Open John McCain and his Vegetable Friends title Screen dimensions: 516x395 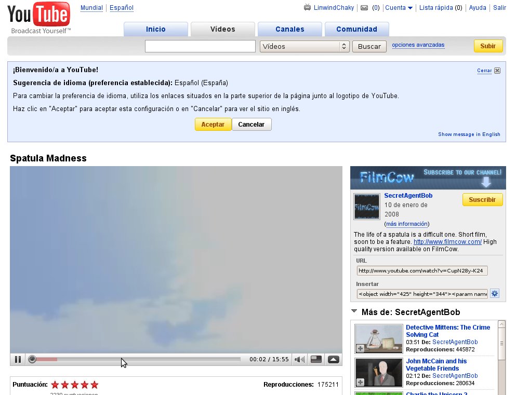coord(436,365)
